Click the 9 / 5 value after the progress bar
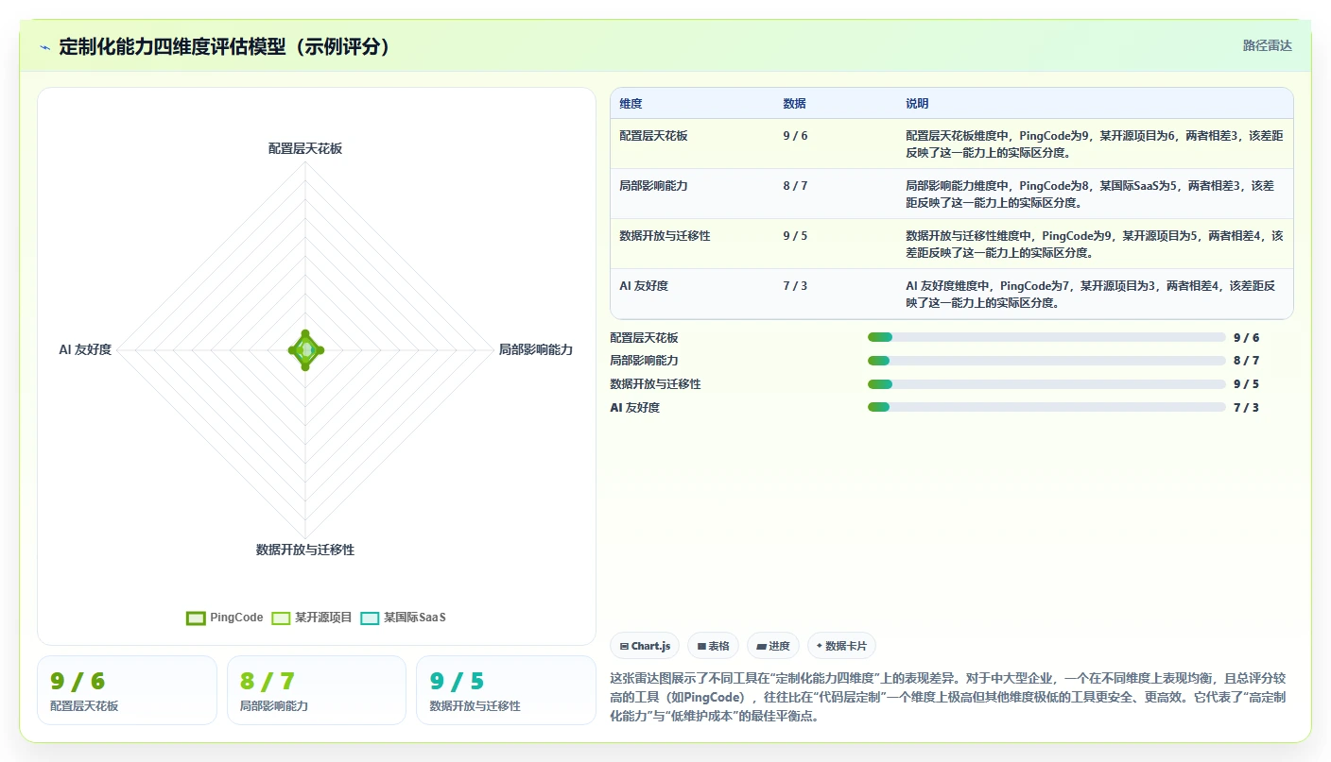The image size is (1331, 762). (x=1246, y=384)
